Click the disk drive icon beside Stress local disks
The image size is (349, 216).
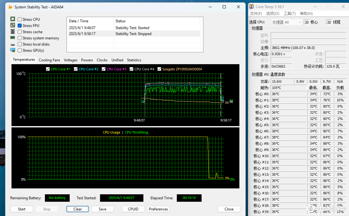click(13, 45)
